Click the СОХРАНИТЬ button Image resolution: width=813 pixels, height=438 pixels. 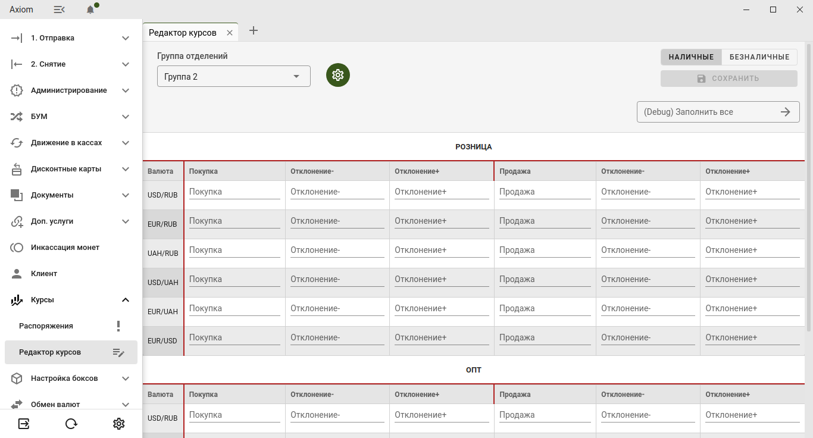[729, 79]
